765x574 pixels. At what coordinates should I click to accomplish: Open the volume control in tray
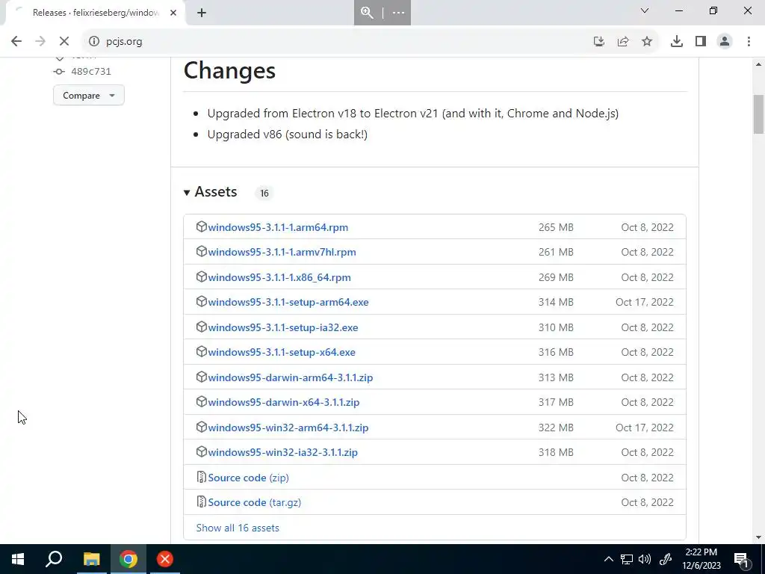645,559
